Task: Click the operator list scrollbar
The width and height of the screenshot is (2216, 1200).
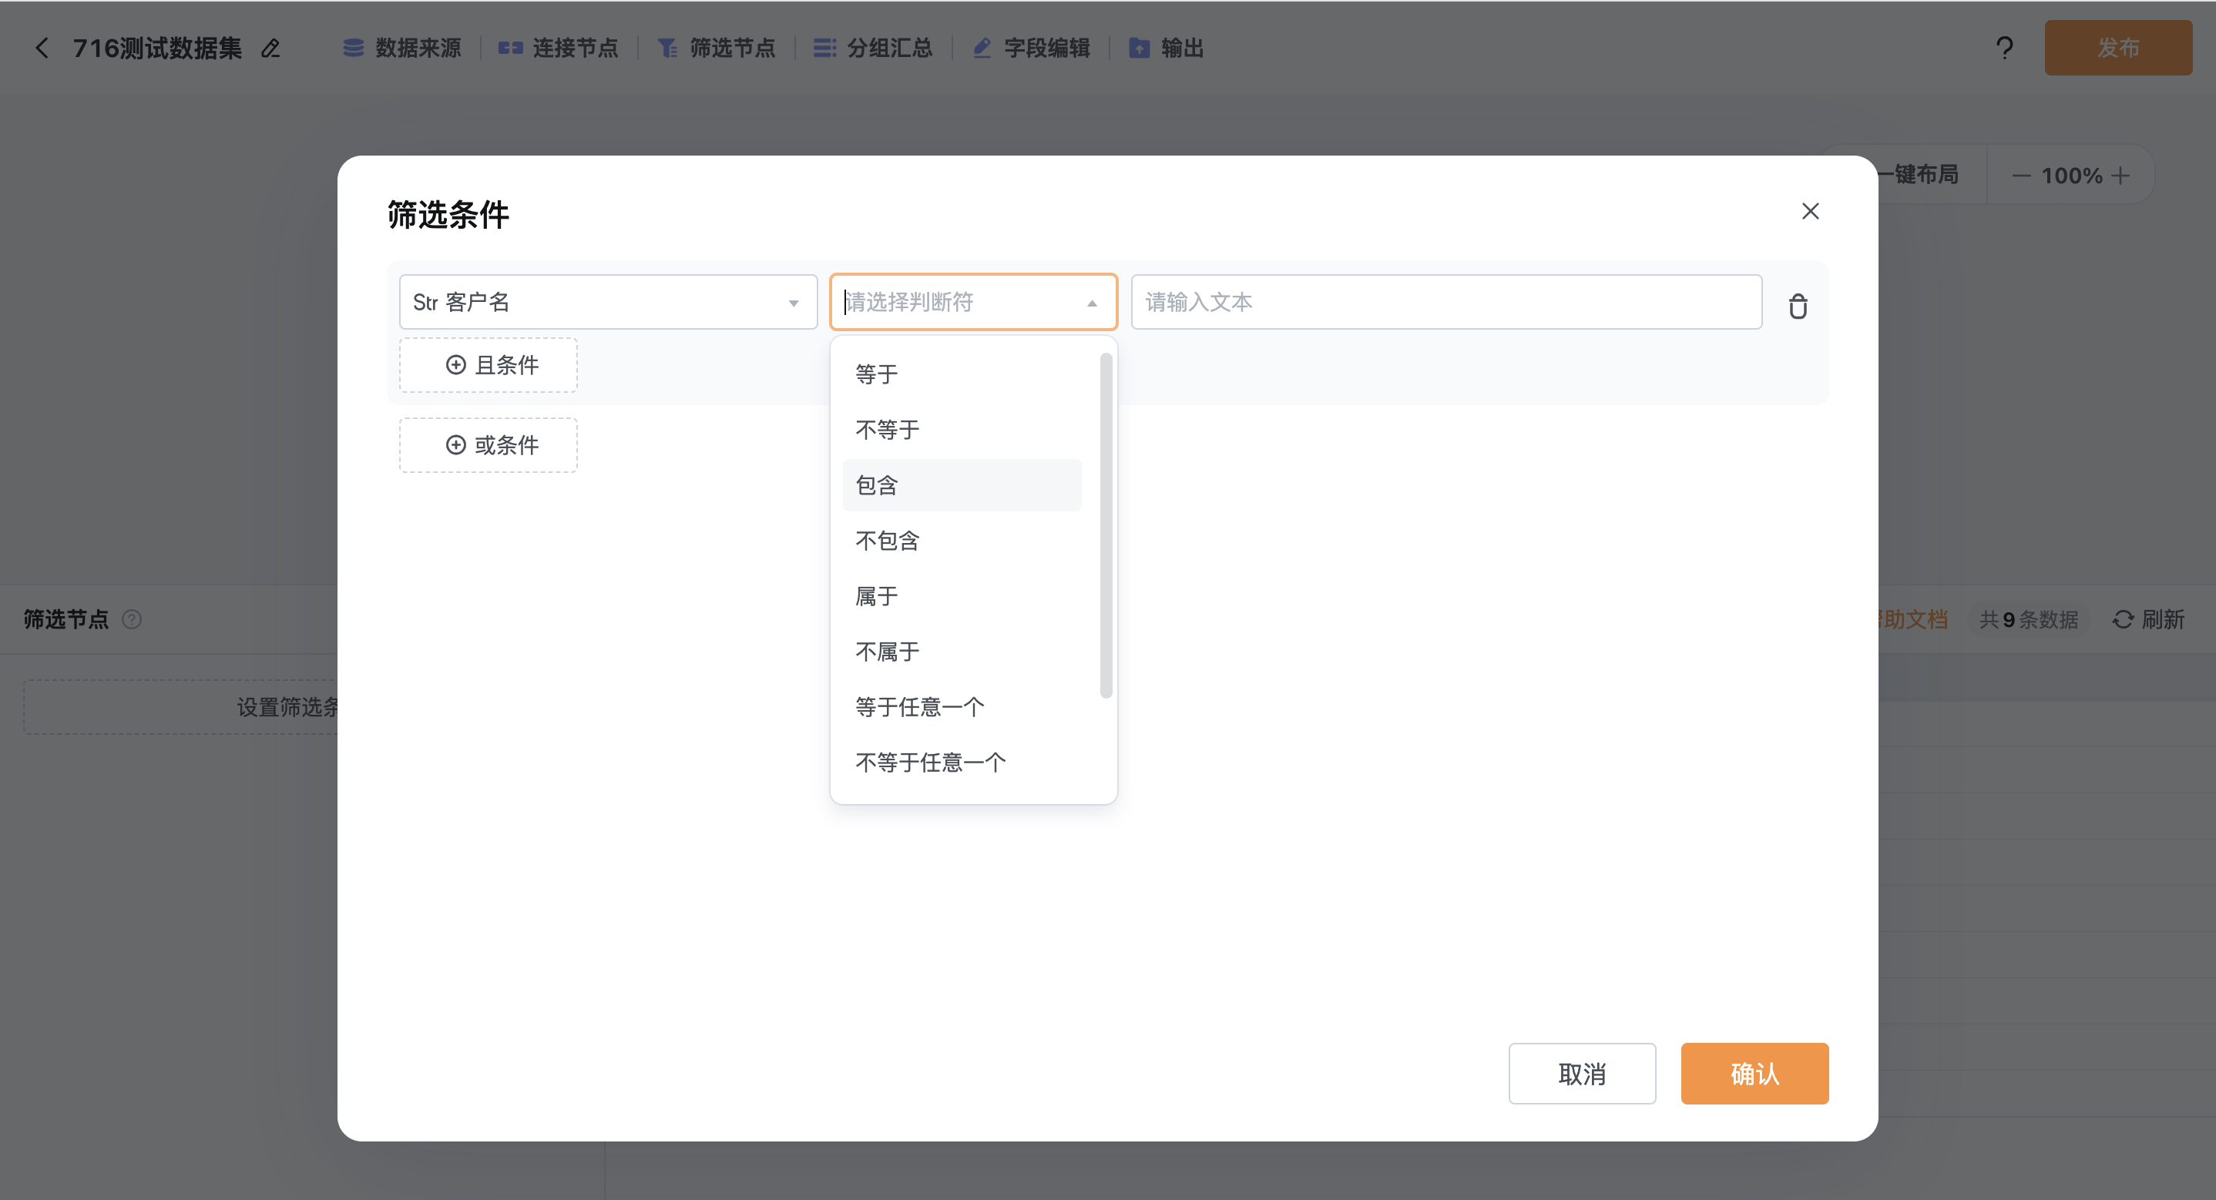Action: coord(1106,525)
